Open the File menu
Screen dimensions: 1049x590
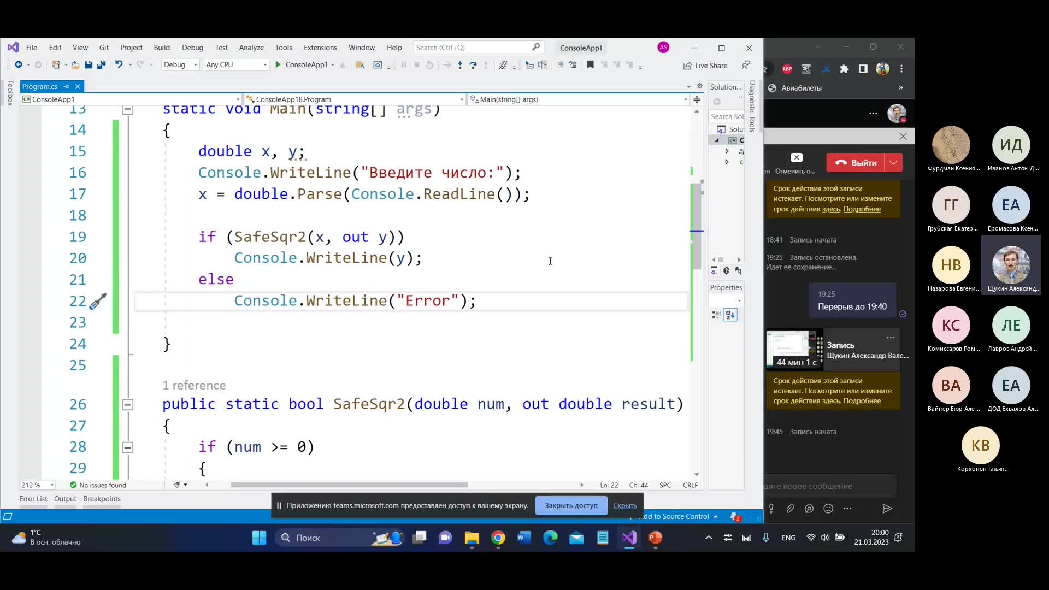coord(32,48)
